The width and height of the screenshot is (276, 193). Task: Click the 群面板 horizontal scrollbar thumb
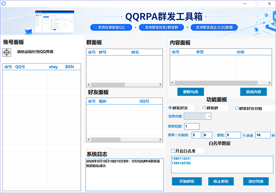[x=108, y=85]
